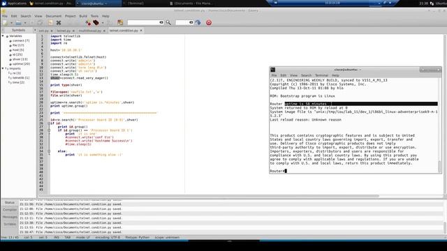This screenshot has height=251, width=447.
Task: Select symbol host [5]
Action: pyautogui.click(x=18, y=50)
